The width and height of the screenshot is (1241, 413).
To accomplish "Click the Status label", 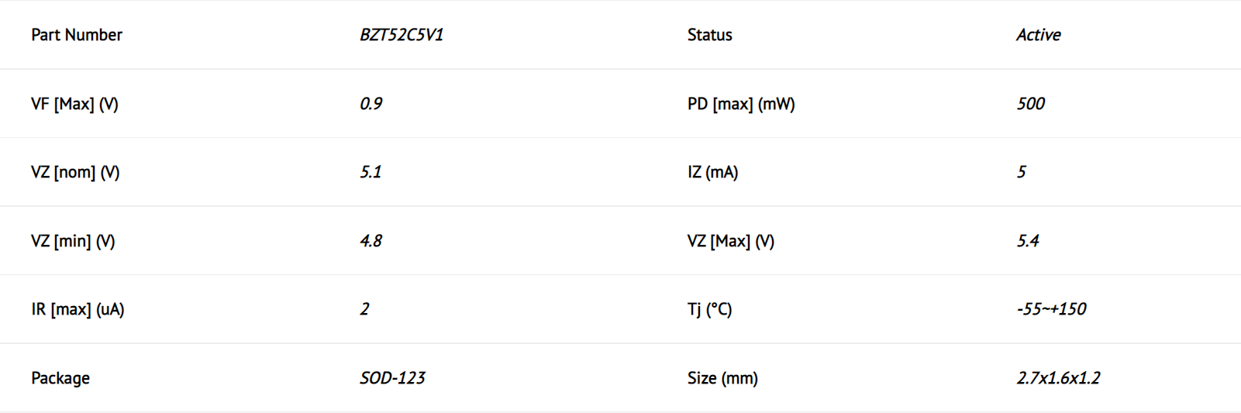I will (x=709, y=35).
